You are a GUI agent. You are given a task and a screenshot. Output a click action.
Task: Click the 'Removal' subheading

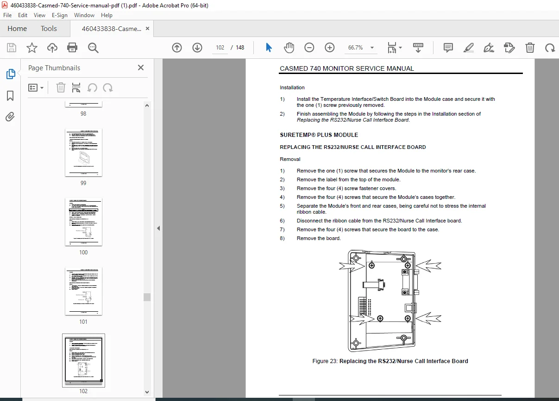pos(290,159)
